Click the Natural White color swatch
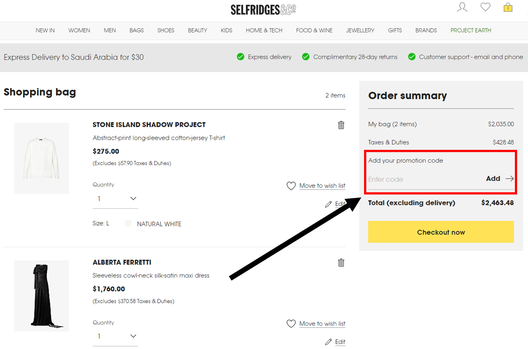The width and height of the screenshot is (528, 349). pyautogui.click(x=128, y=224)
